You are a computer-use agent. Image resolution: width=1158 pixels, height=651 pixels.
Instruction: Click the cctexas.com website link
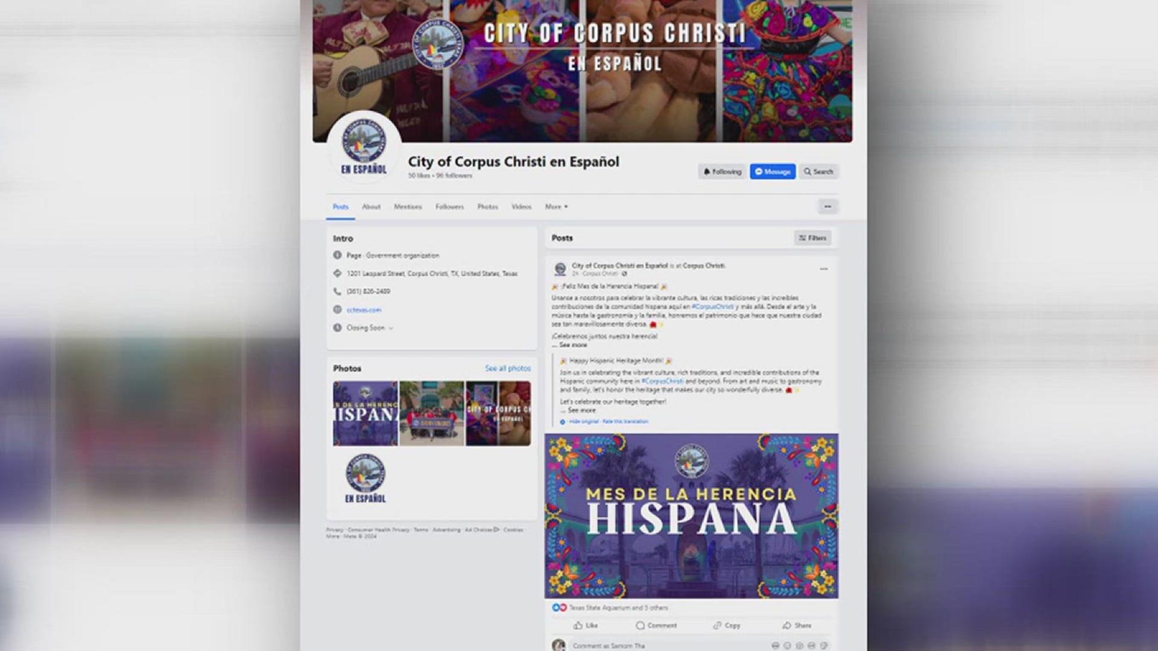coord(364,310)
